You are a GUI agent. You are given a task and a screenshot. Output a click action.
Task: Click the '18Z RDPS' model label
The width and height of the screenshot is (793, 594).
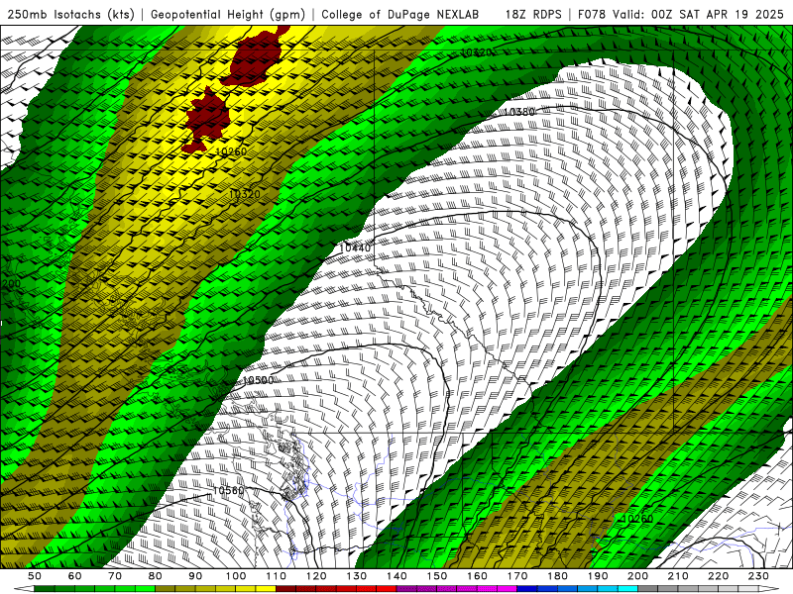(x=533, y=14)
